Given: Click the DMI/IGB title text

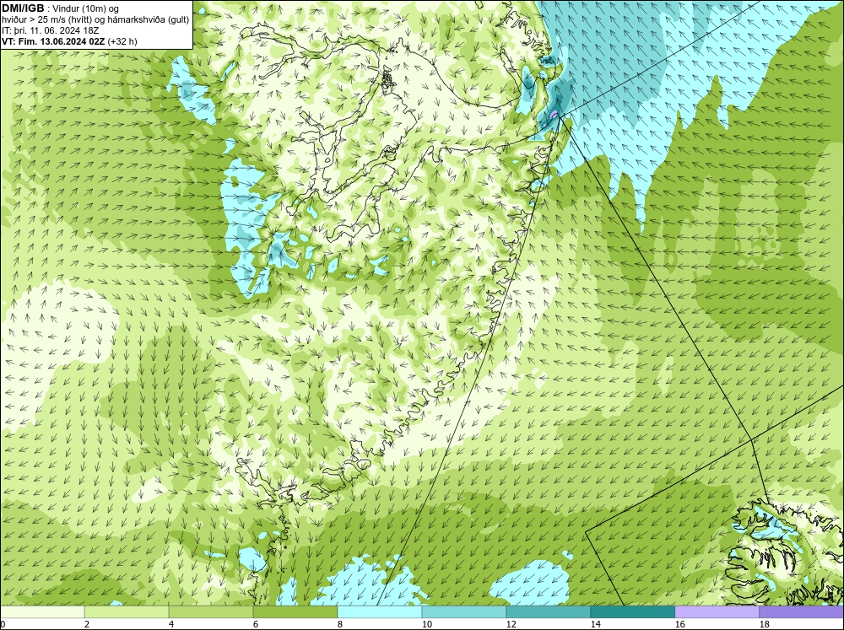Looking at the screenshot, I should coord(23,8).
